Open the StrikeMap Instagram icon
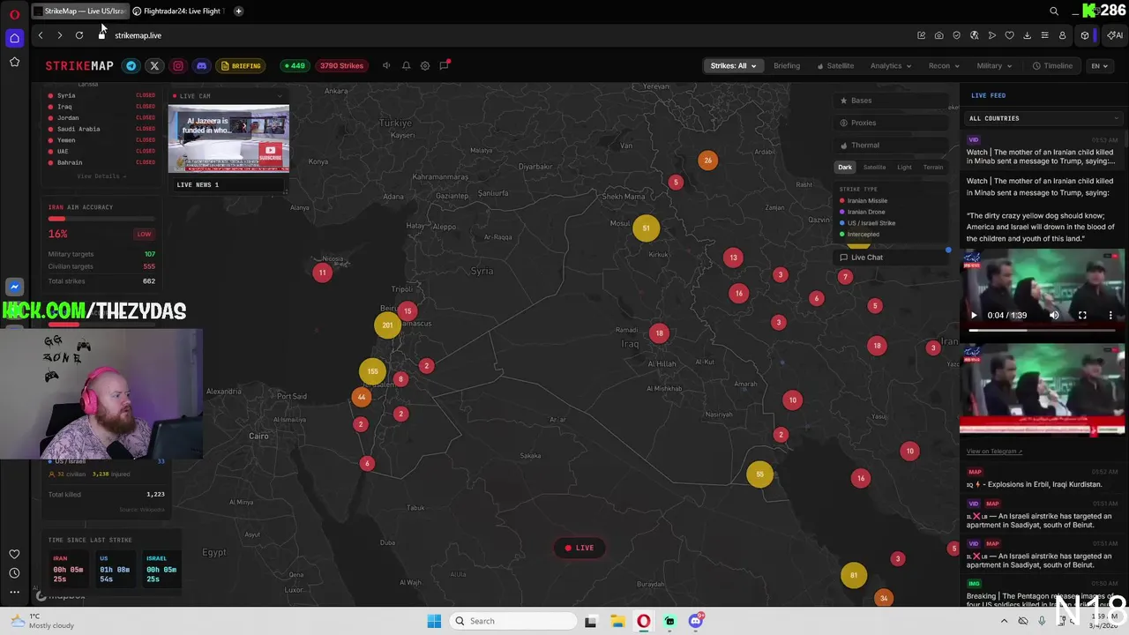The image size is (1129, 635). pyautogui.click(x=178, y=66)
